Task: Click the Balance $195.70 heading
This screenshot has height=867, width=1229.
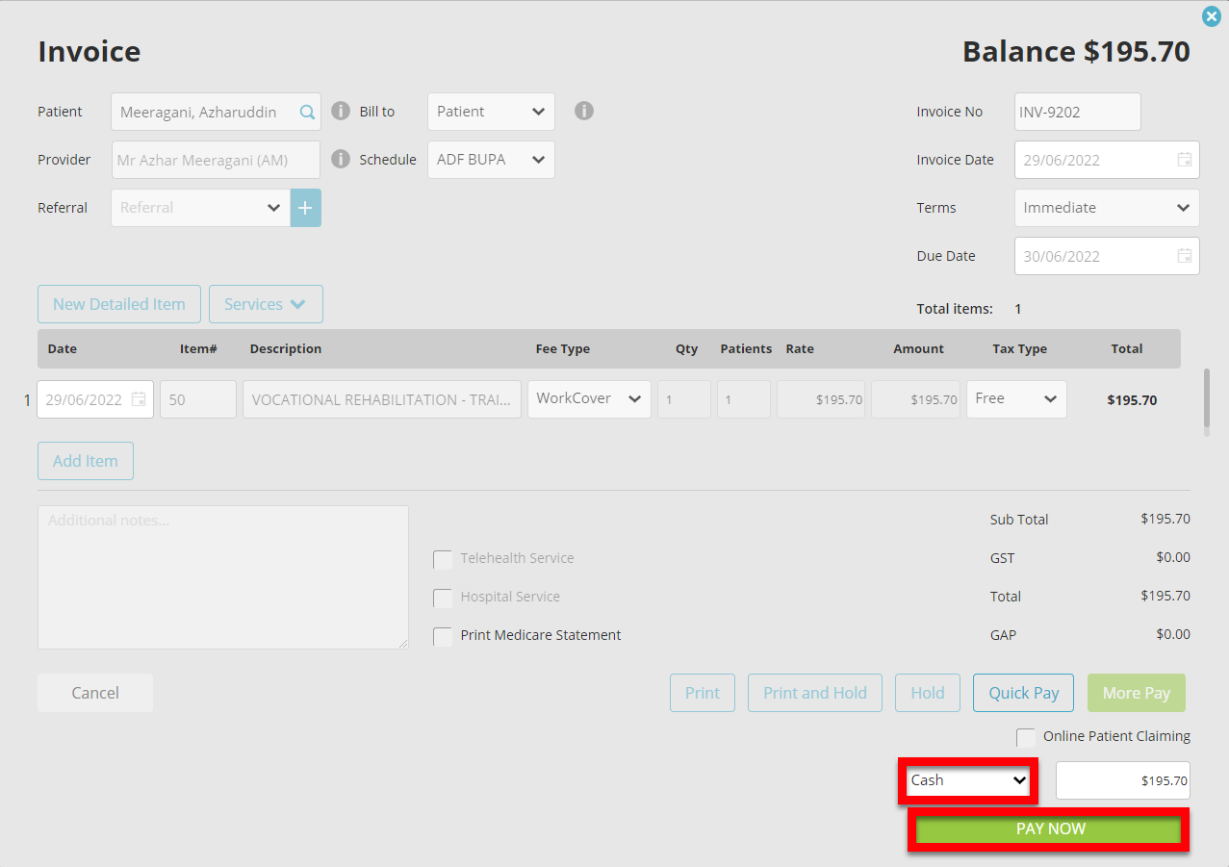Action: pos(1076,52)
